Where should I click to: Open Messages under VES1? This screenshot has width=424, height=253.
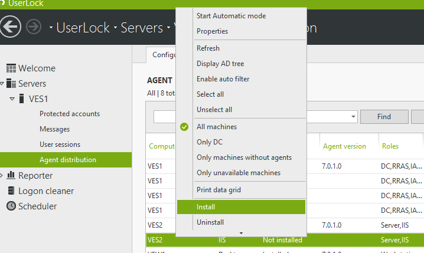(x=54, y=129)
